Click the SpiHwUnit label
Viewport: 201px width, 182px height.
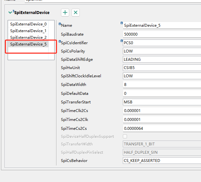(71, 67)
